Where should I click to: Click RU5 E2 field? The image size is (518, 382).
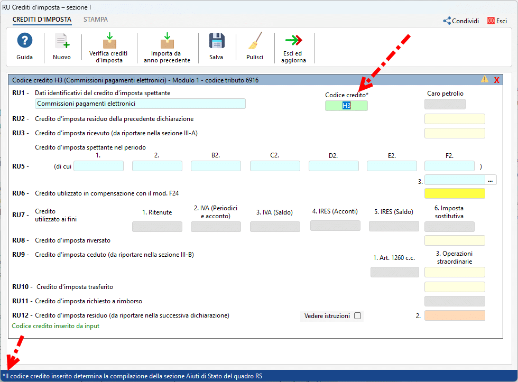pos(392,166)
